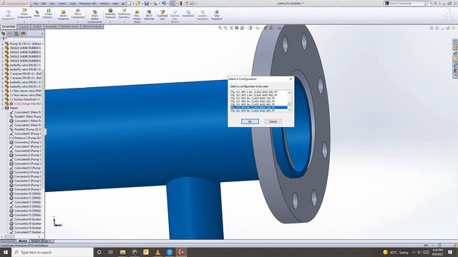Open the PropertyManager tab icon
458x257 pixels.
[9, 34]
